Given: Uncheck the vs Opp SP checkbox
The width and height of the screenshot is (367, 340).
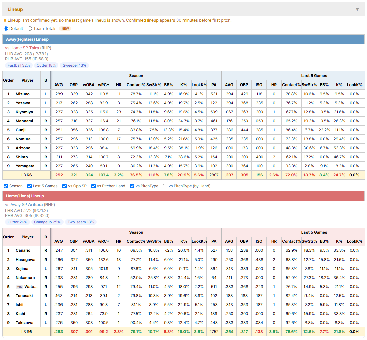Looking at the screenshot, I should coord(65,186).
